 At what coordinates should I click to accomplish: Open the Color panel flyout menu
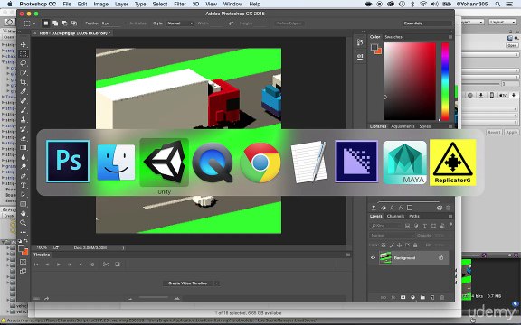[450, 37]
